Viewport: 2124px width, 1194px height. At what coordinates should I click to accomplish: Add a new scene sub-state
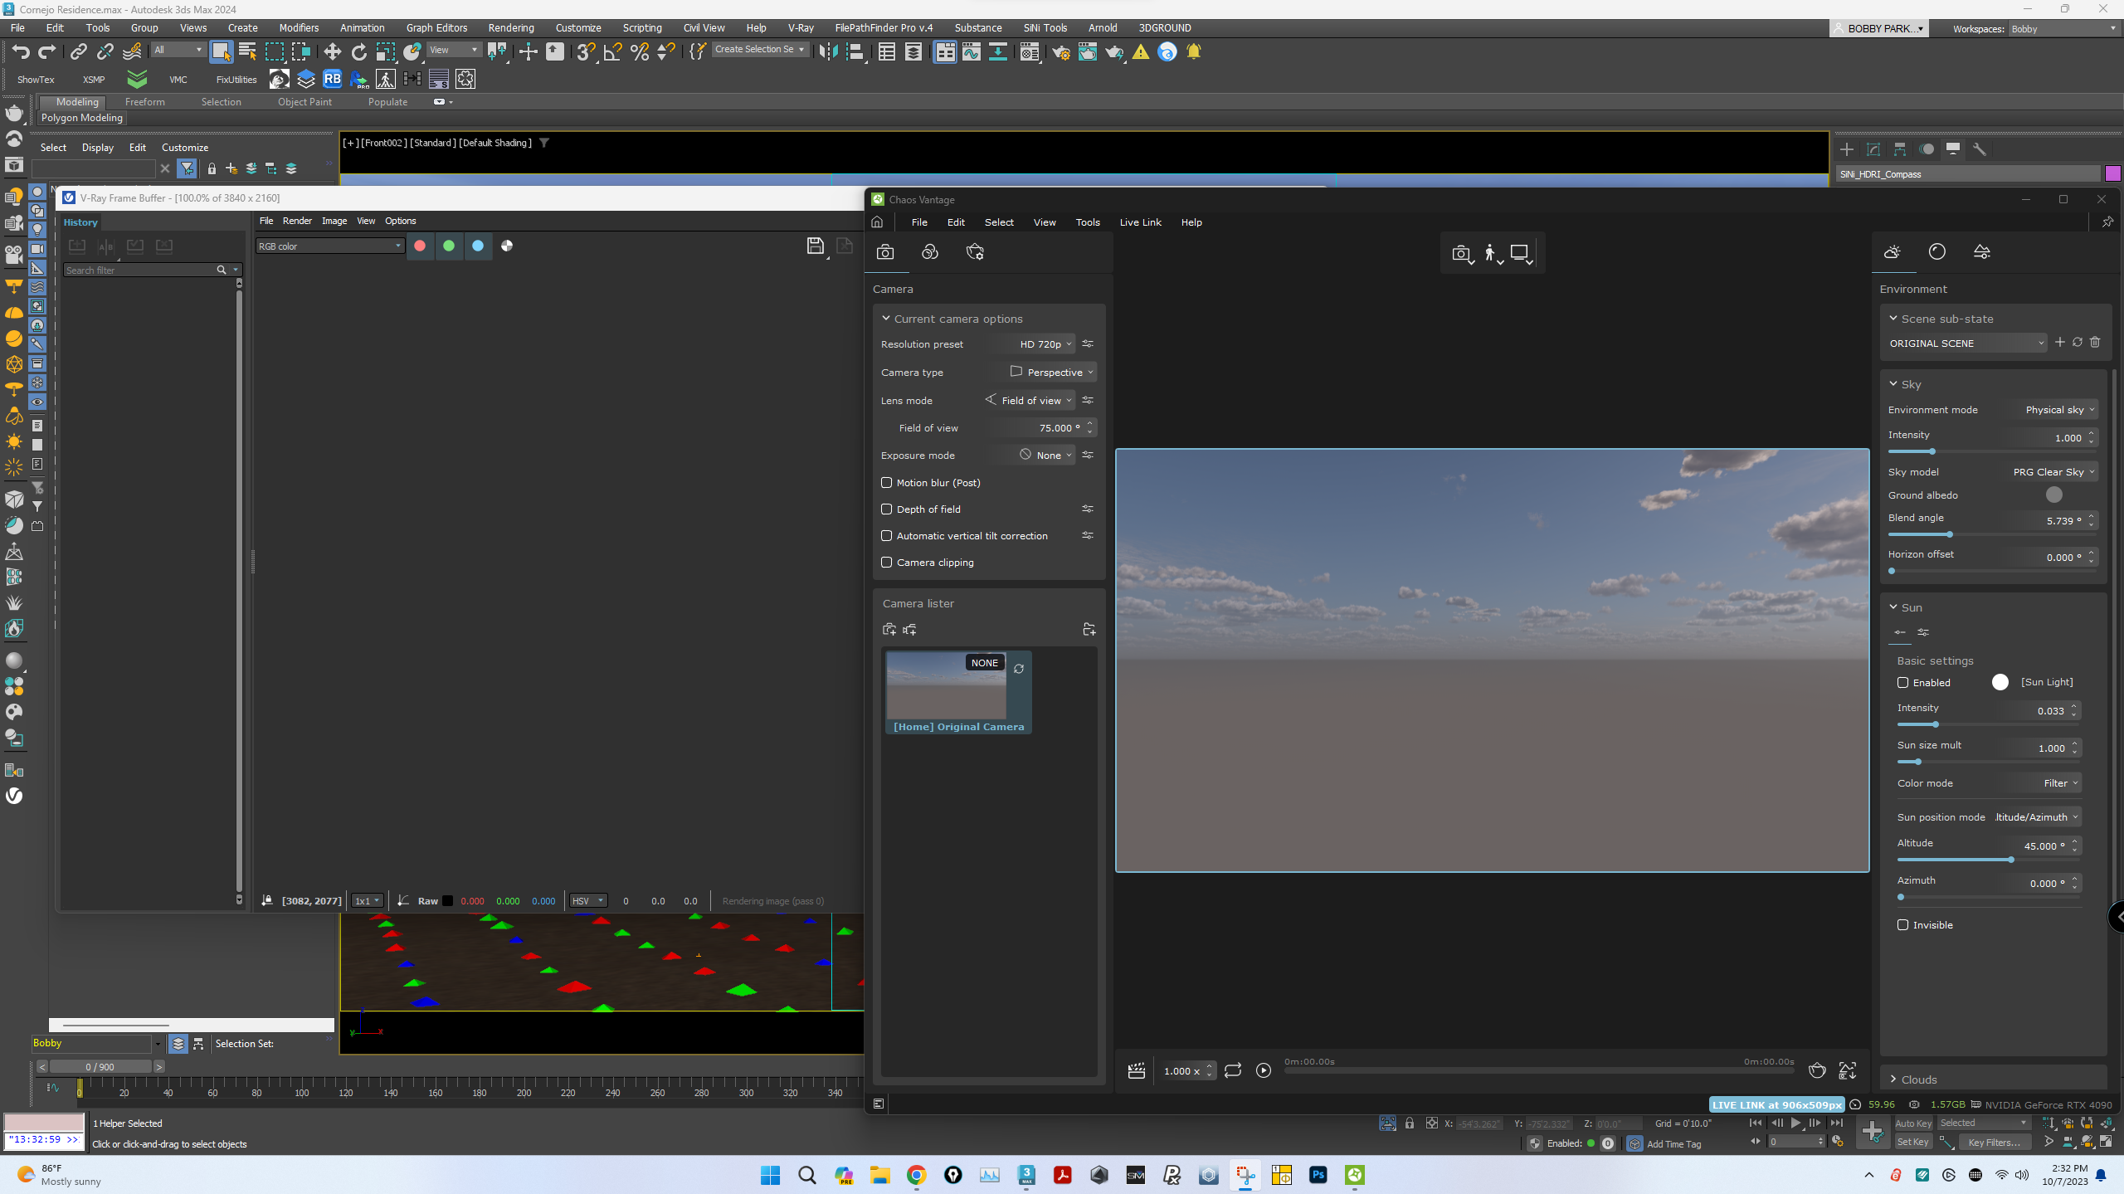click(x=2060, y=343)
